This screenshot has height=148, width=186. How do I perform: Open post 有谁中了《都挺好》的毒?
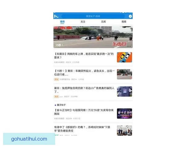82,129
